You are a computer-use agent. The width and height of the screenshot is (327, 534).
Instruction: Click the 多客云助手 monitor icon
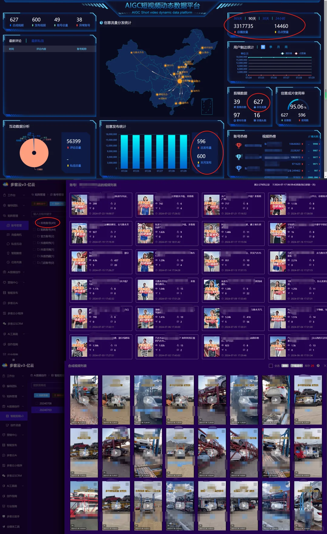[4, 516]
